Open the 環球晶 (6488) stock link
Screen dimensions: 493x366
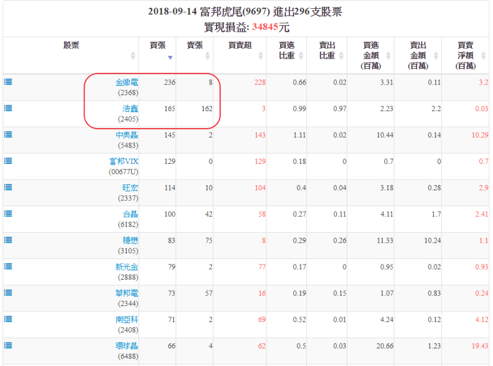(x=127, y=346)
